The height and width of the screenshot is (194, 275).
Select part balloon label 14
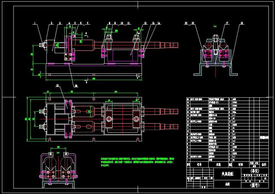pos(159,23)
